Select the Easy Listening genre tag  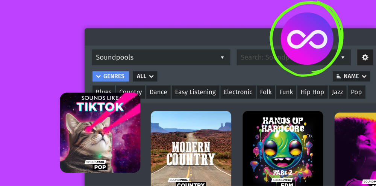point(196,92)
